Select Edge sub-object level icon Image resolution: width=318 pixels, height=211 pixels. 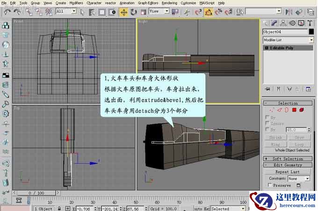[280, 110]
